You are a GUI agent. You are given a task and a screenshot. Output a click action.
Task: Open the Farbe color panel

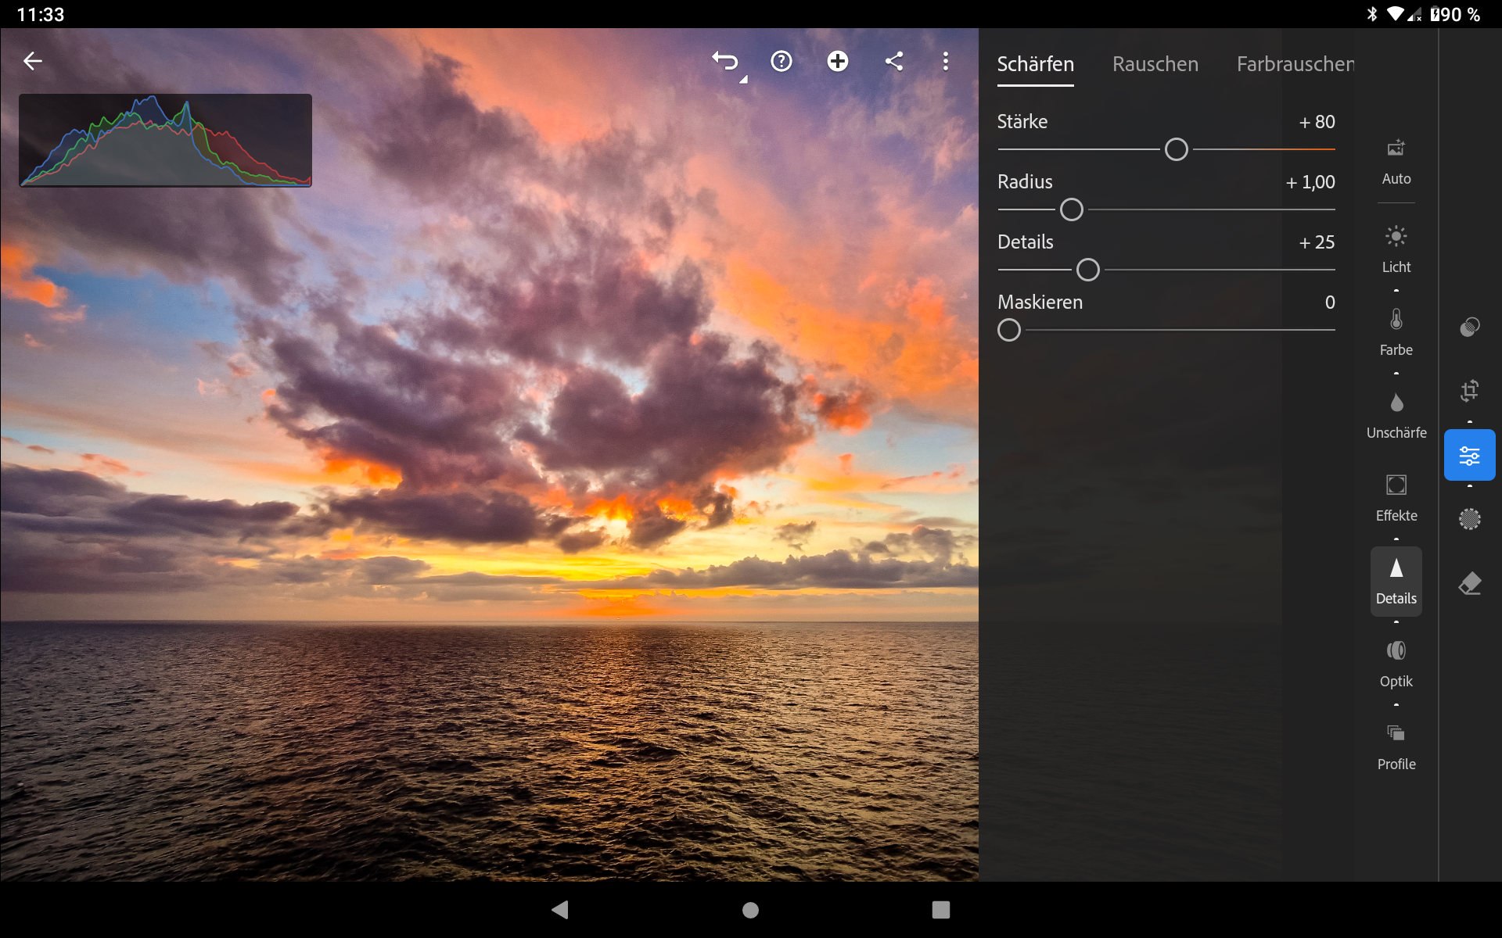pos(1396,331)
